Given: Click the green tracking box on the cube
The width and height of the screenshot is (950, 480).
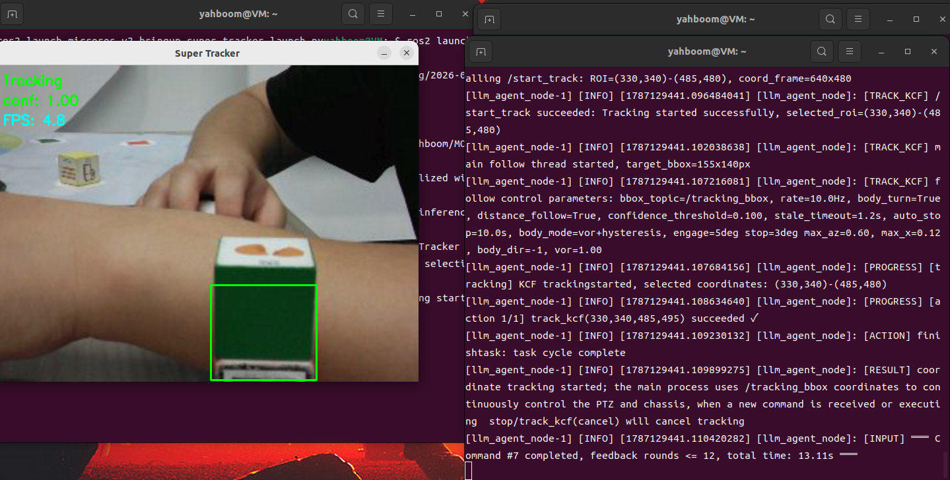Looking at the screenshot, I should 263,332.
